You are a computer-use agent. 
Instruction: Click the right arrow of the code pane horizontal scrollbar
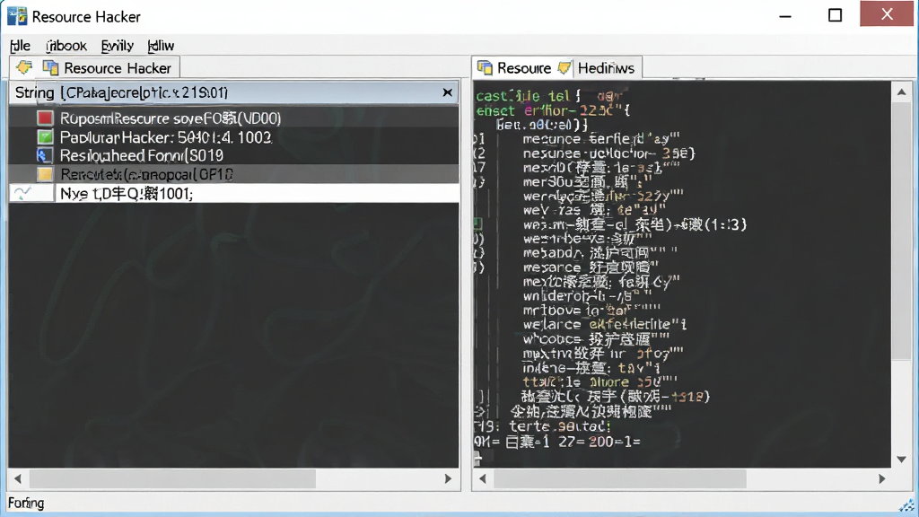pos(881,479)
